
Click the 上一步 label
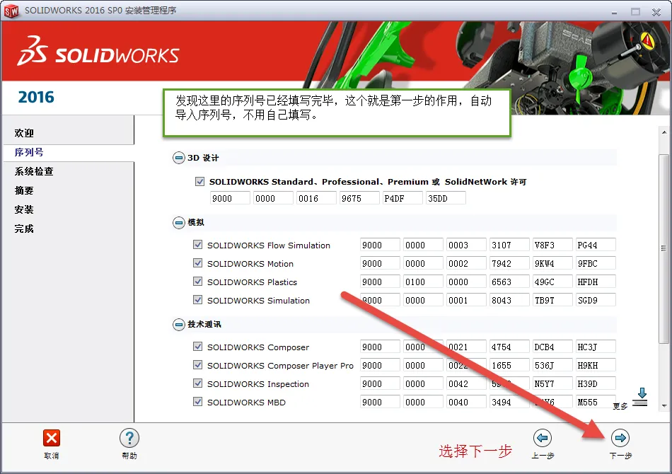tap(543, 456)
